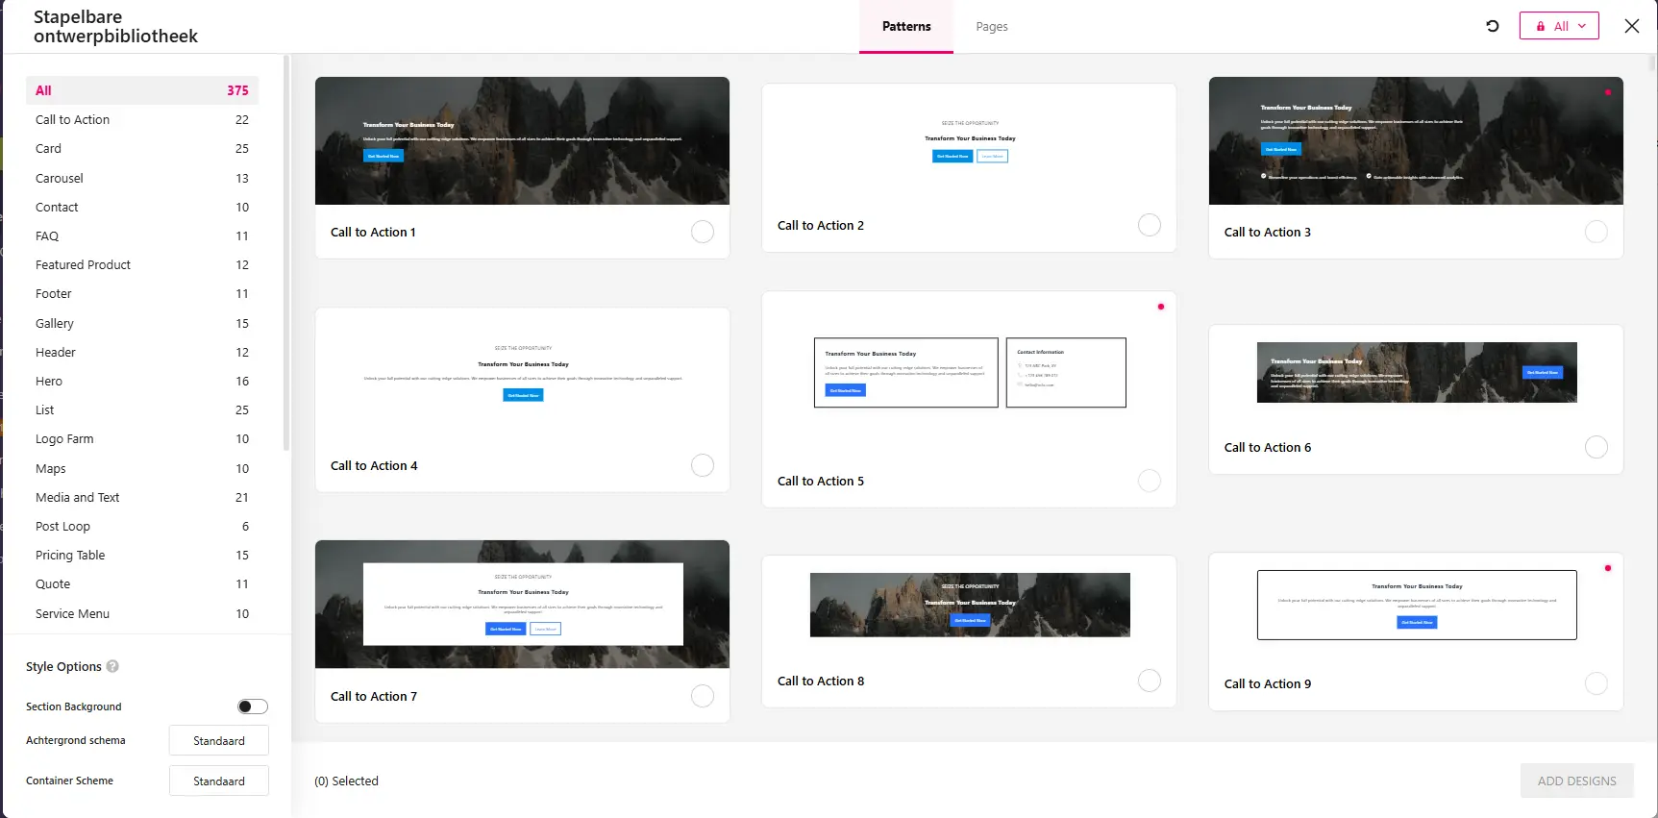This screenshot has height=818, width=1658.
Task: Filter by Call to Action category
Action: (x=142, y=119)
